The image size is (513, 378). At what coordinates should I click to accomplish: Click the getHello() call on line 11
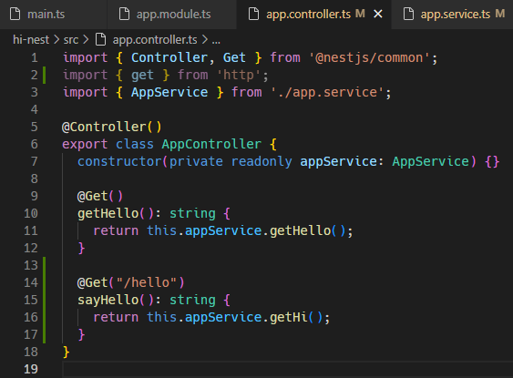coord(308,230)
